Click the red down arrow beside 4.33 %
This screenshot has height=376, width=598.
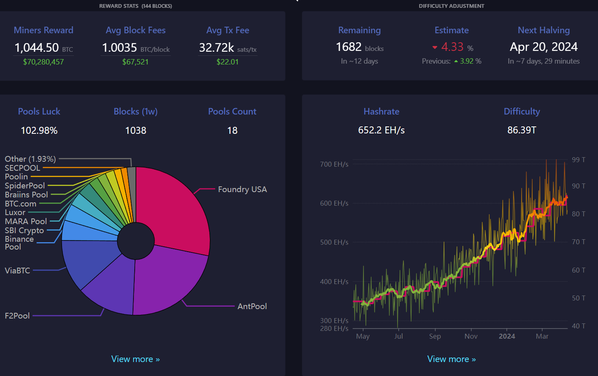[x=435, y=48]
